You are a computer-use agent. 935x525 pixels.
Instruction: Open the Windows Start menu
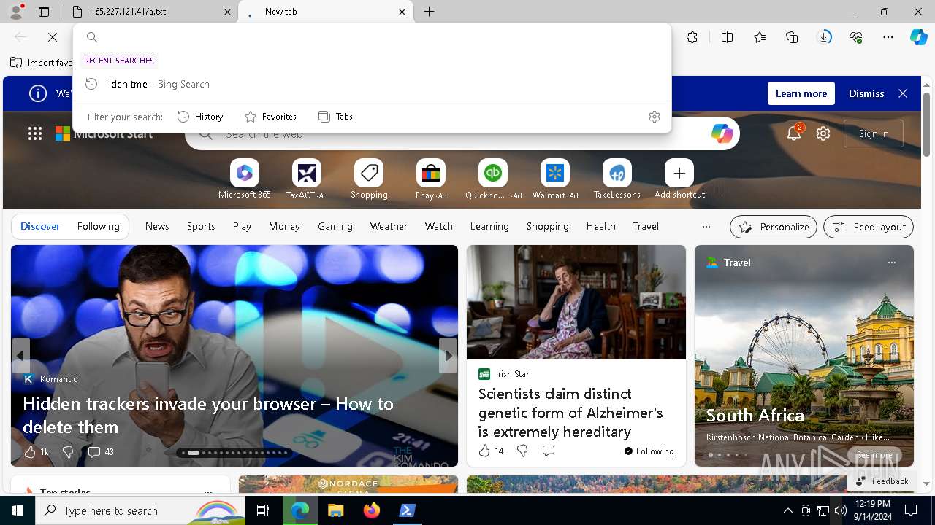[18, 510]
